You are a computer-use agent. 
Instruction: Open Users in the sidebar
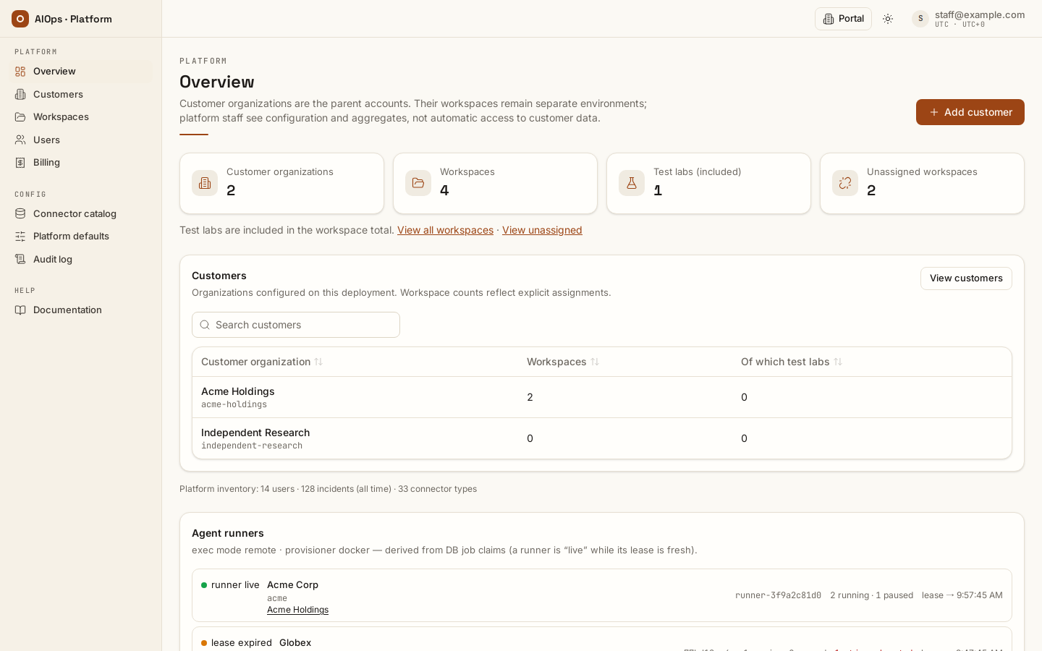coord(81,140)
